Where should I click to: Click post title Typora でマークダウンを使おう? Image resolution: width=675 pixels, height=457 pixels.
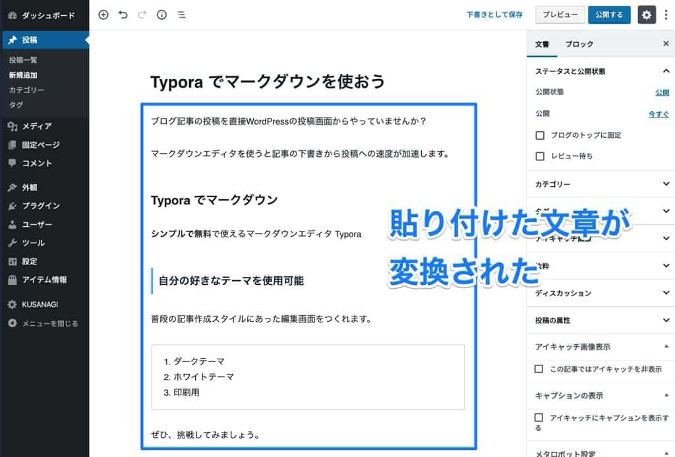(268, 81)
